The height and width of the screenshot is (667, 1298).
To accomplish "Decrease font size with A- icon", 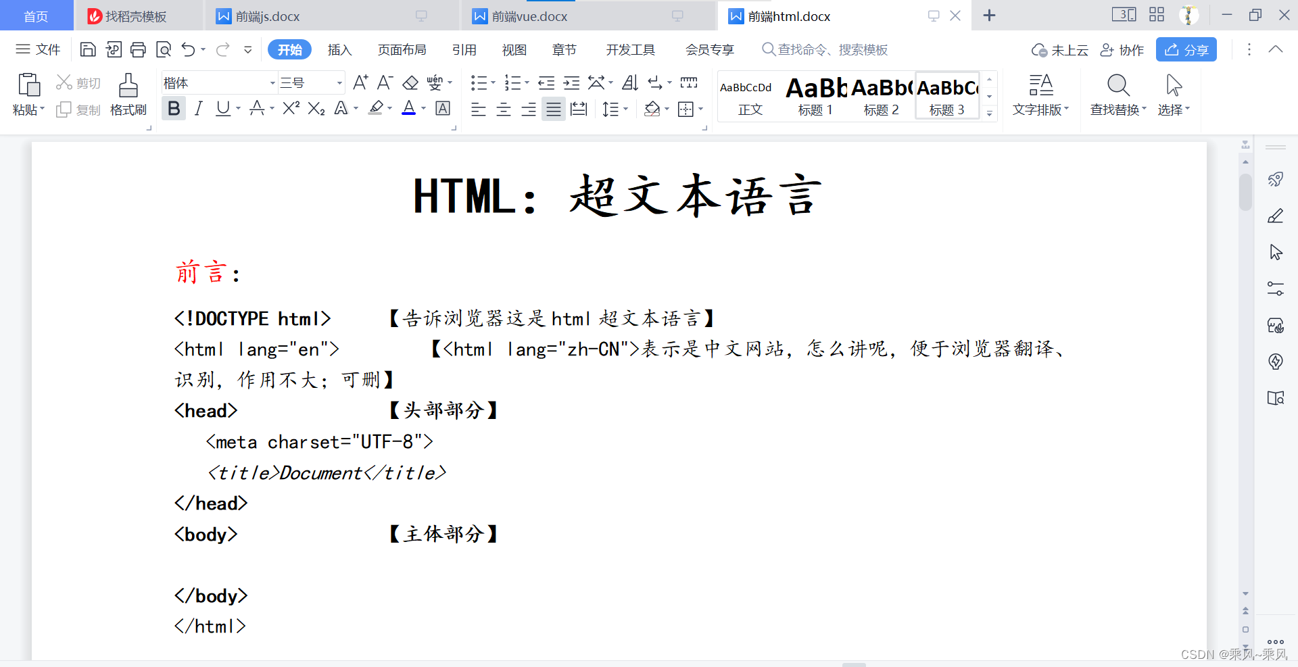I will pos(385,82).
